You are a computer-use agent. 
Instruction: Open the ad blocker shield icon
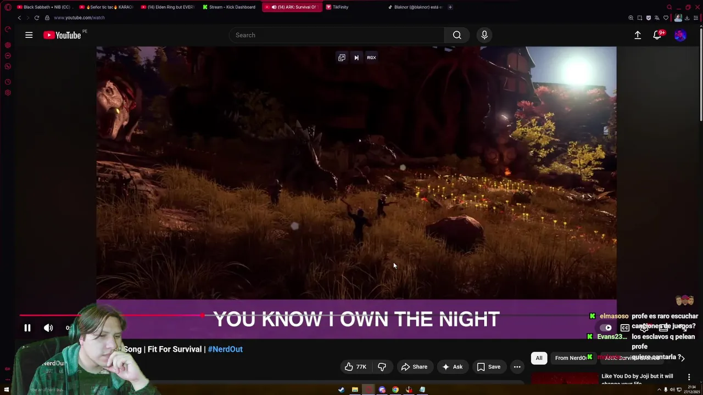[x=649, y=18]
